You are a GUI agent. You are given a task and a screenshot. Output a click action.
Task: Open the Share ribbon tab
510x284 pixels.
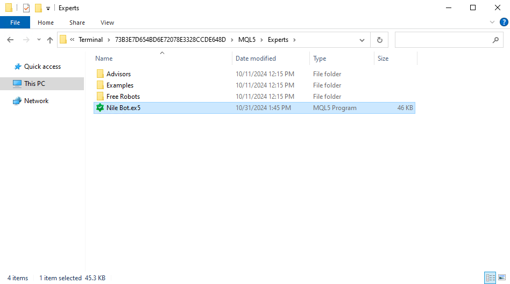click(x=77, y=23)
